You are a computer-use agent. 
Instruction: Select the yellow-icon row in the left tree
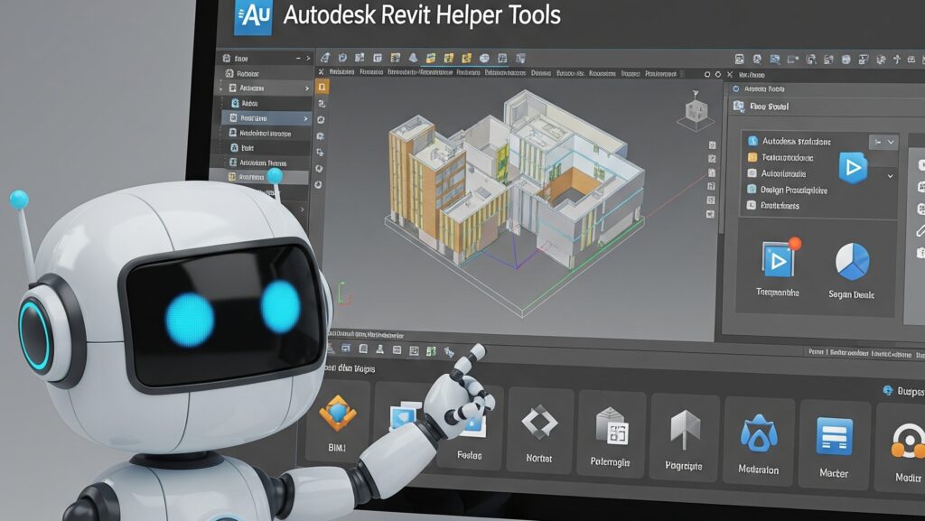tap(259, 177)
